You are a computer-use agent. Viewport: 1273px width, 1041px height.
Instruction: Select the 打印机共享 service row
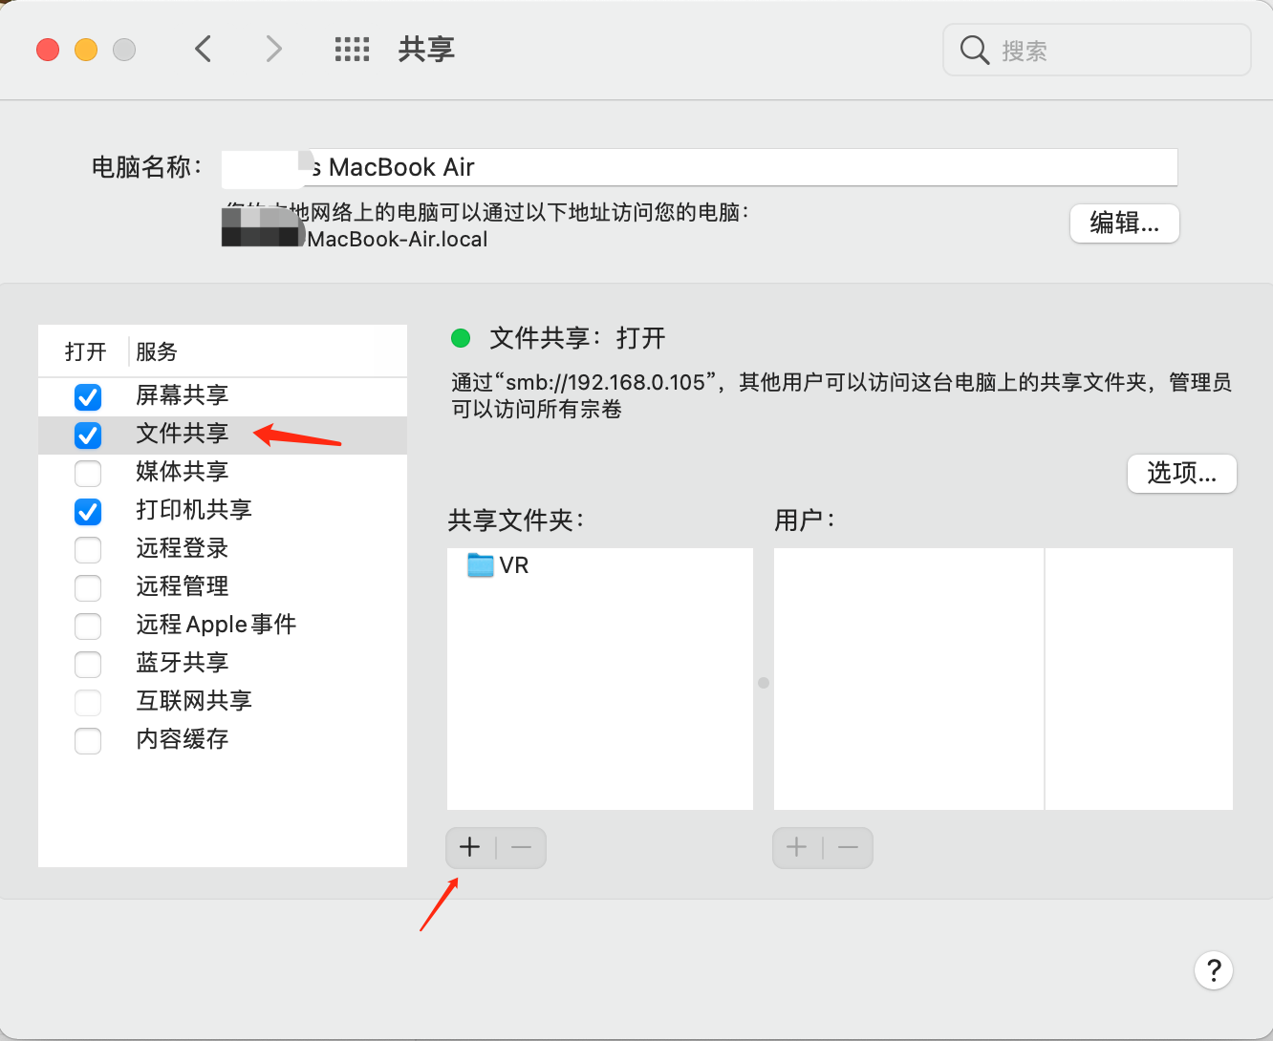click(x=223, y=511)
